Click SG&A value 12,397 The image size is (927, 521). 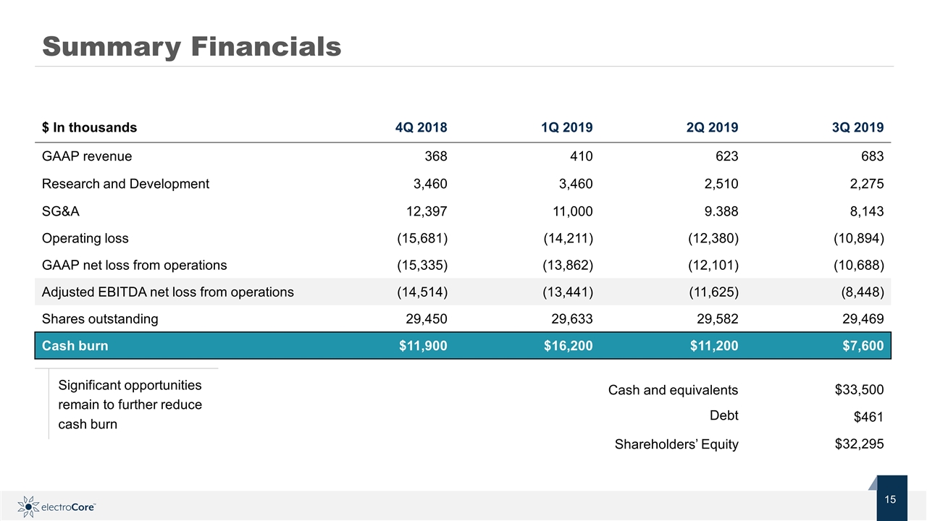[x=427, y=211]
